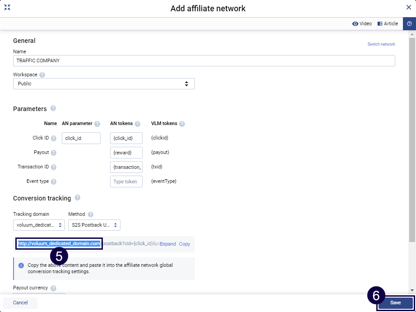416x312 pixels.
Task: Click help icon next to Parameters heading
Action: tap(53, 108)
